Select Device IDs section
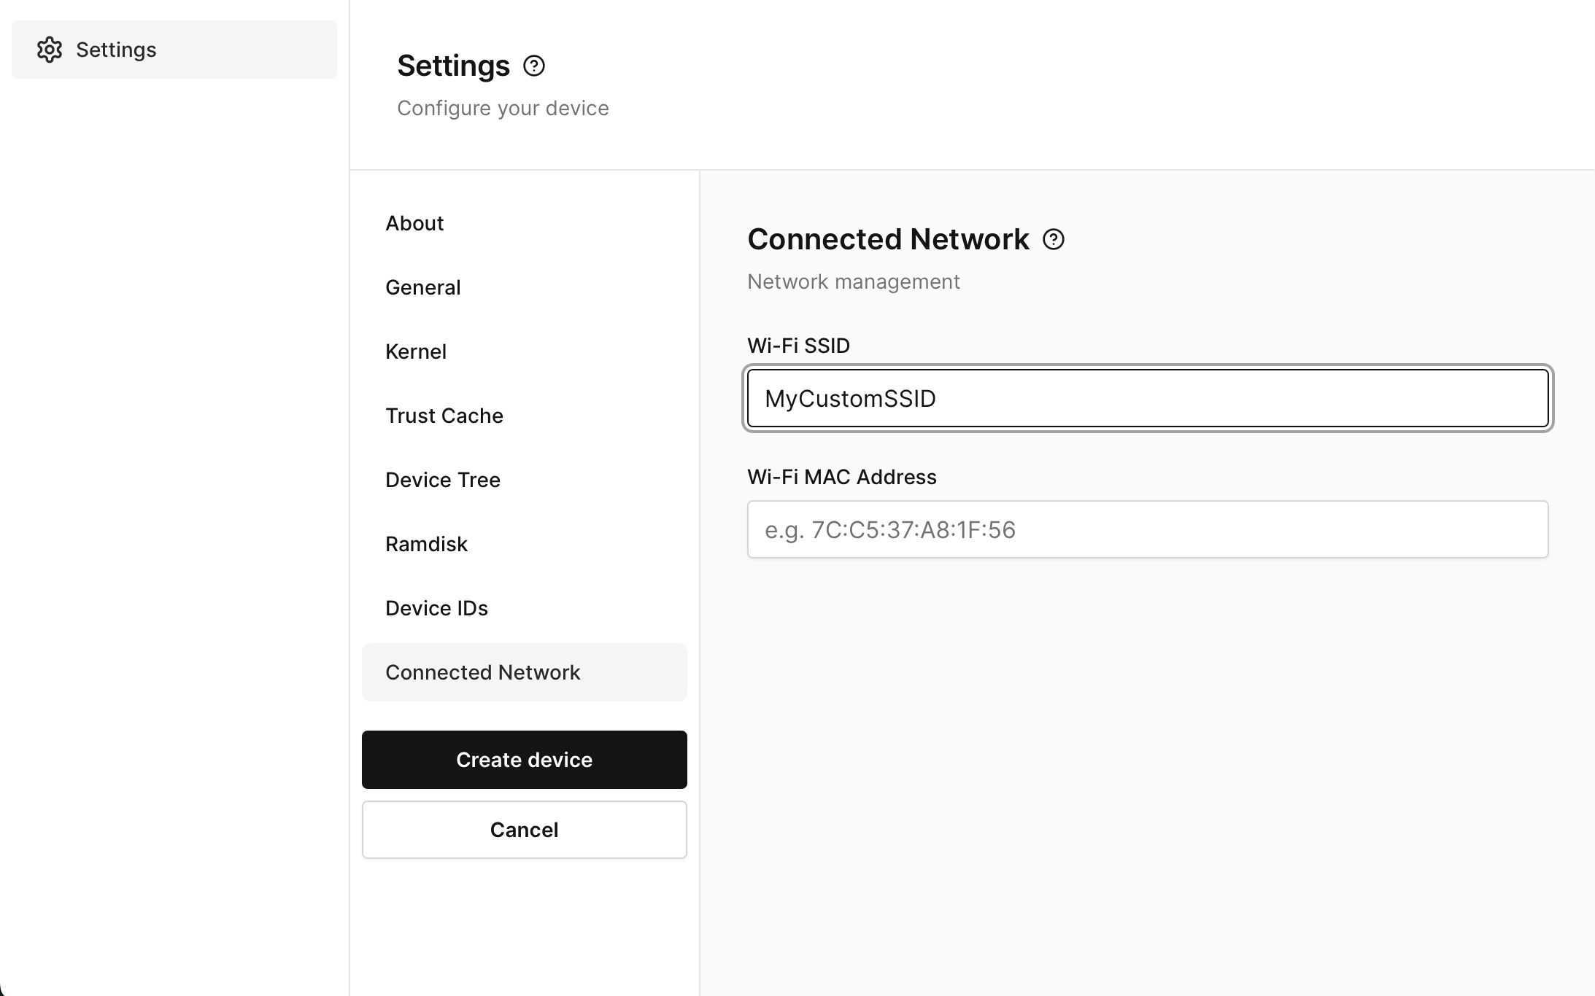Screen dimensions: 1595x996 coord(524,608)
